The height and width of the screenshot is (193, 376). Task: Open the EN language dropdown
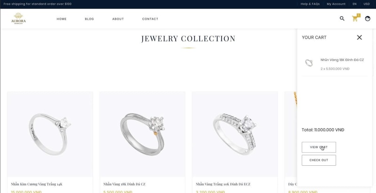click(x=354, y=4)
